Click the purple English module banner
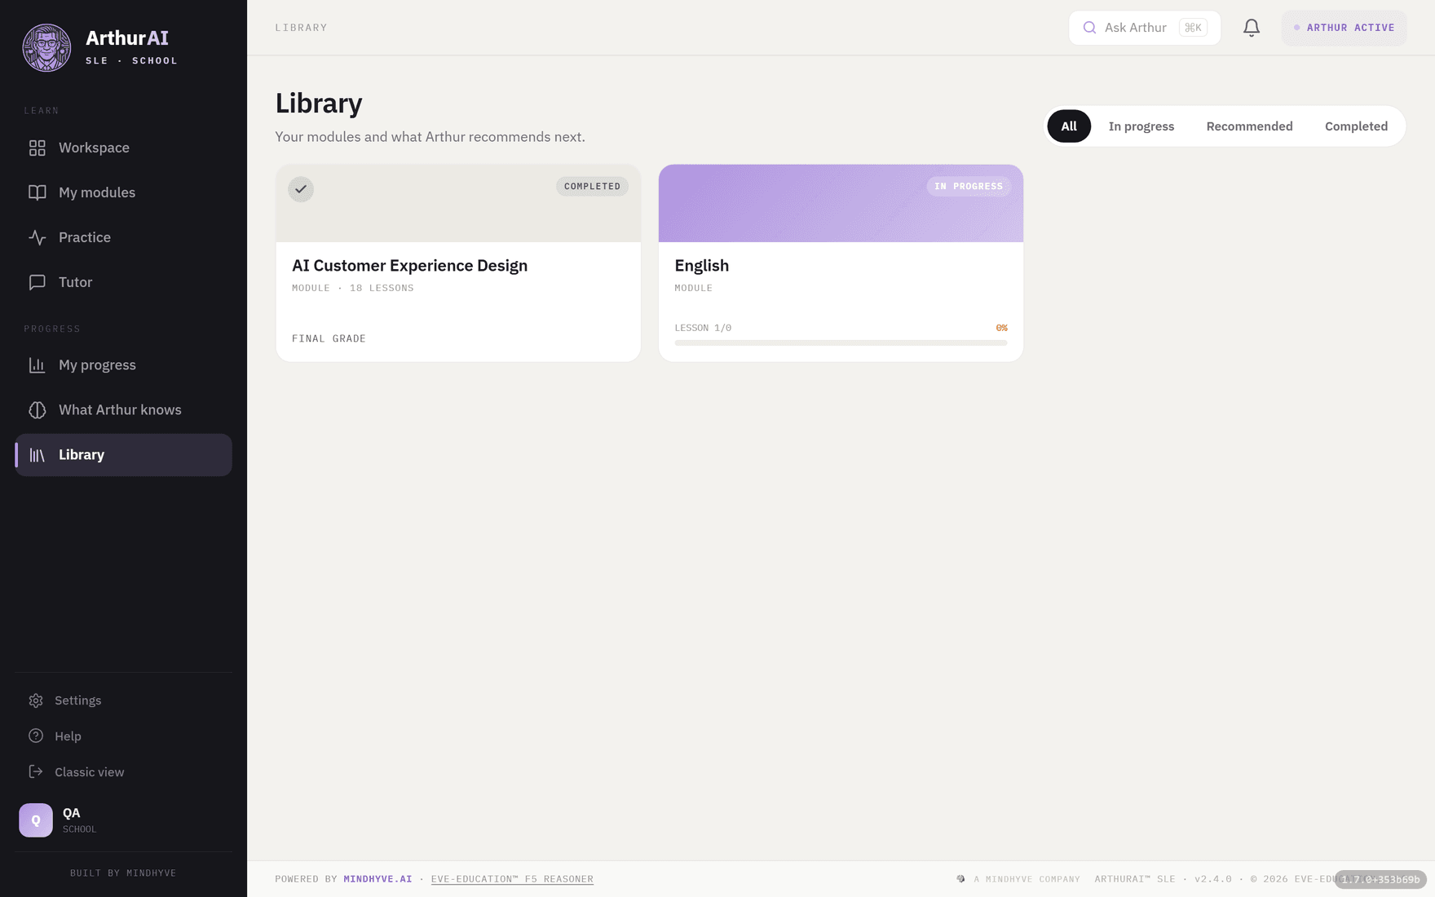 (x=841, y=203)
